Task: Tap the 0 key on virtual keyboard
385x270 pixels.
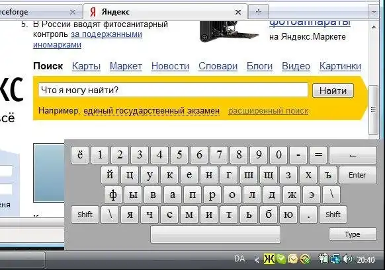Action: click(278, 155)
